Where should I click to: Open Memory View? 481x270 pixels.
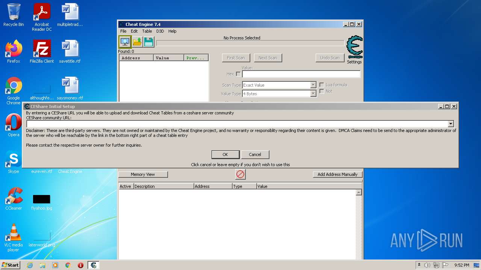[x=143, y=174]
